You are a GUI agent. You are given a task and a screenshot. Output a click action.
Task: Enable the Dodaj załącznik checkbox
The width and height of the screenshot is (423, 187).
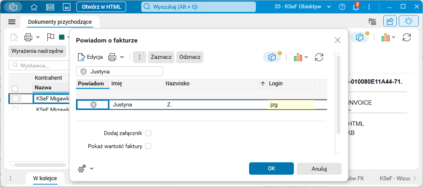[148, 133]
